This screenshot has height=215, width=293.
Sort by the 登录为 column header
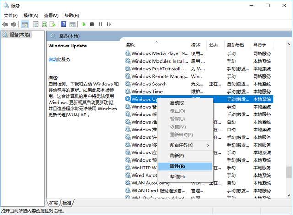[262, 45]
